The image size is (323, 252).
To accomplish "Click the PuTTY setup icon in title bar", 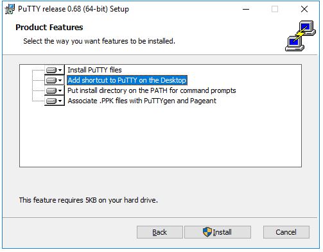I will point(10,9).
